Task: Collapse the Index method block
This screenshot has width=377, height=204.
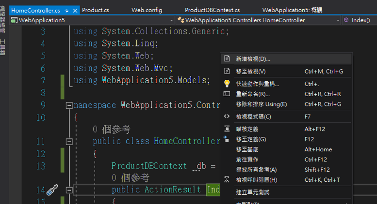Action: [69, 189]
